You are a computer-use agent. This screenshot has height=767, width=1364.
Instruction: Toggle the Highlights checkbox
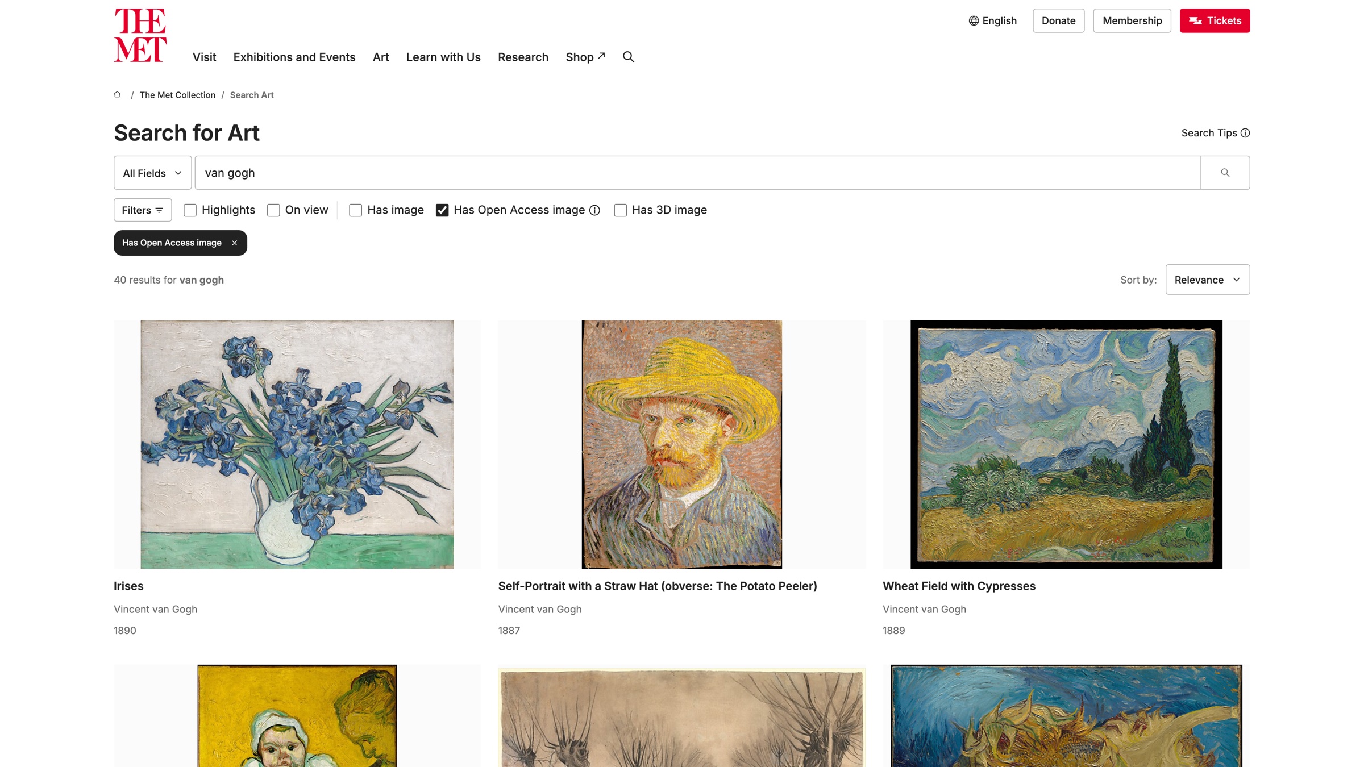click(190, 210)
